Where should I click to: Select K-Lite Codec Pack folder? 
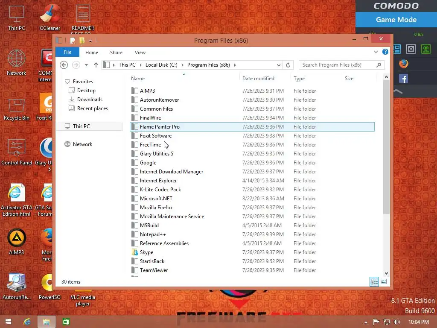click(252, 189)
